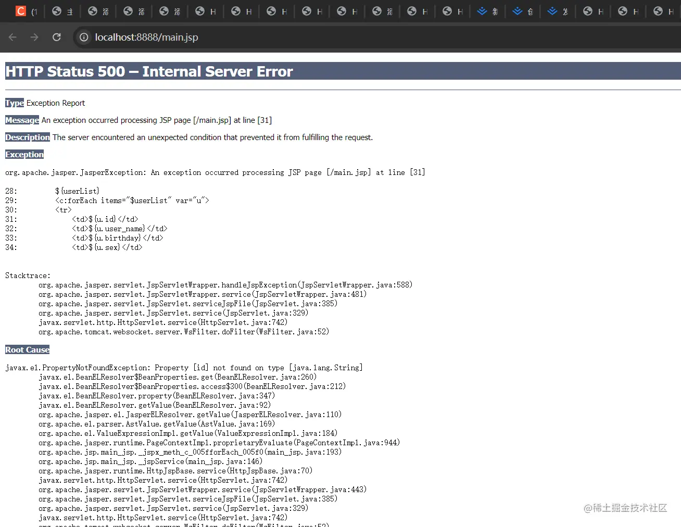Click the JasperELResolver.getValue stack line
This screenshot has width=681, height=527.
tap(190, 415)
